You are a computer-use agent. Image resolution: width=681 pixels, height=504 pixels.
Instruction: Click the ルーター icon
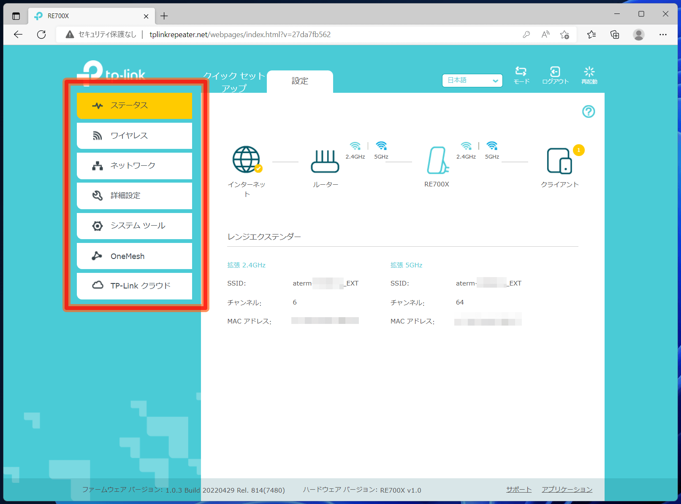click(325, 162)
